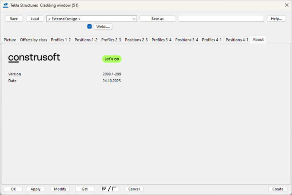
Task: Select the Profiles 1-2 tab
Action: [61, 40]
